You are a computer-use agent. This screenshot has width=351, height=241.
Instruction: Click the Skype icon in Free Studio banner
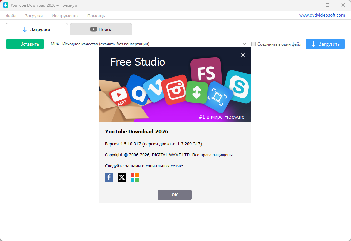click(x=239, y=86)
